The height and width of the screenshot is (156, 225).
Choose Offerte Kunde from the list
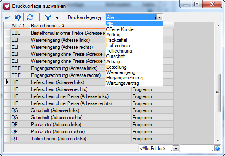coord(134,29)
